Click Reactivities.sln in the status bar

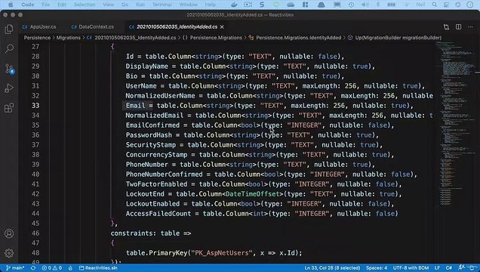point(98,268)
